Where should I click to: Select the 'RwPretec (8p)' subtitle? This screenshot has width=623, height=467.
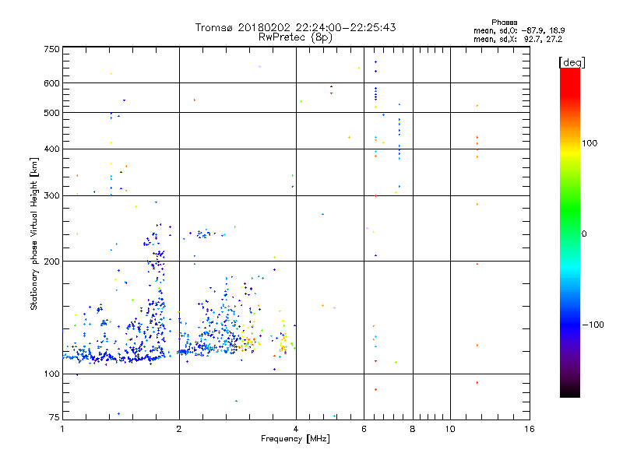[295, 37]
